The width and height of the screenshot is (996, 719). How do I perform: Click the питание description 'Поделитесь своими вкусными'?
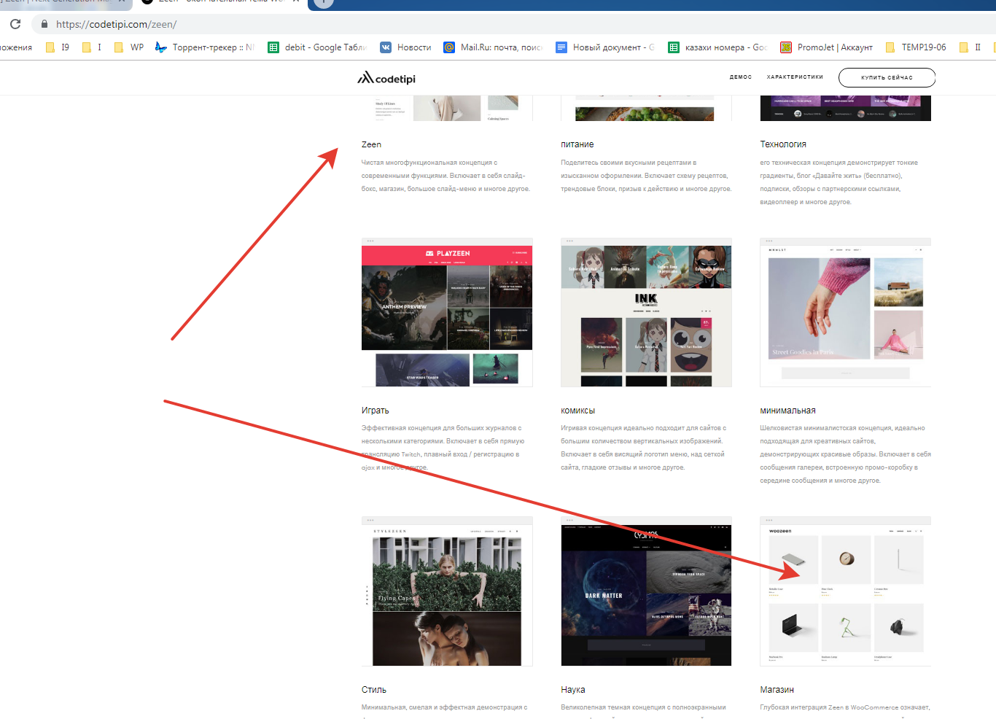[646, 176]
